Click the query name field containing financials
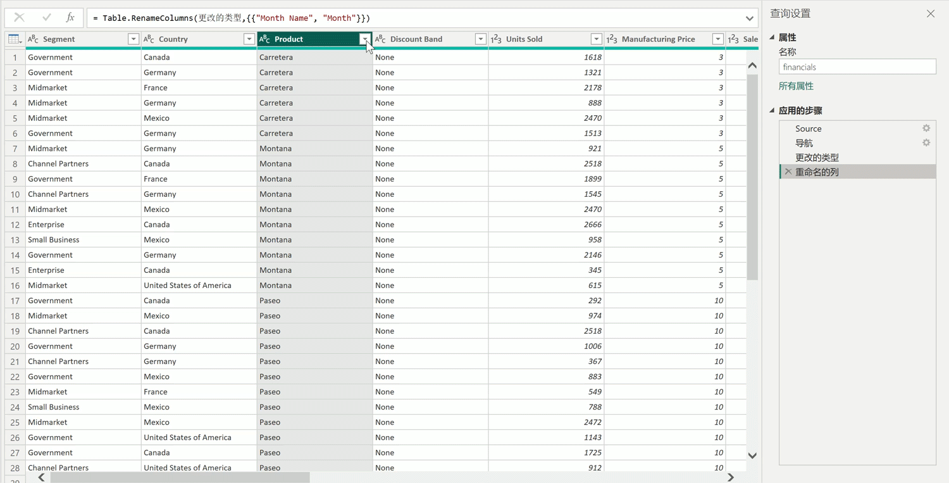The image size is (949, 483). [x=857, y=67]
